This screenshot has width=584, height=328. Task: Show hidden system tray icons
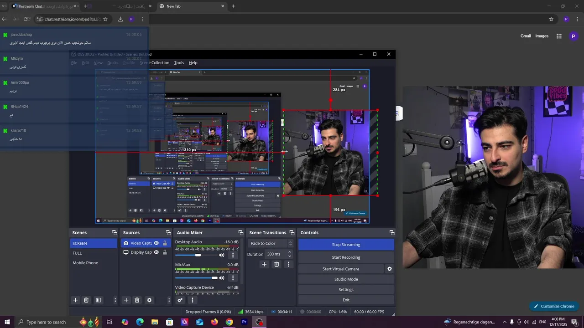point(504,322)
